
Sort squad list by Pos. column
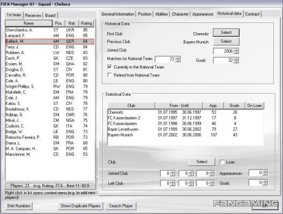point(58,23)
